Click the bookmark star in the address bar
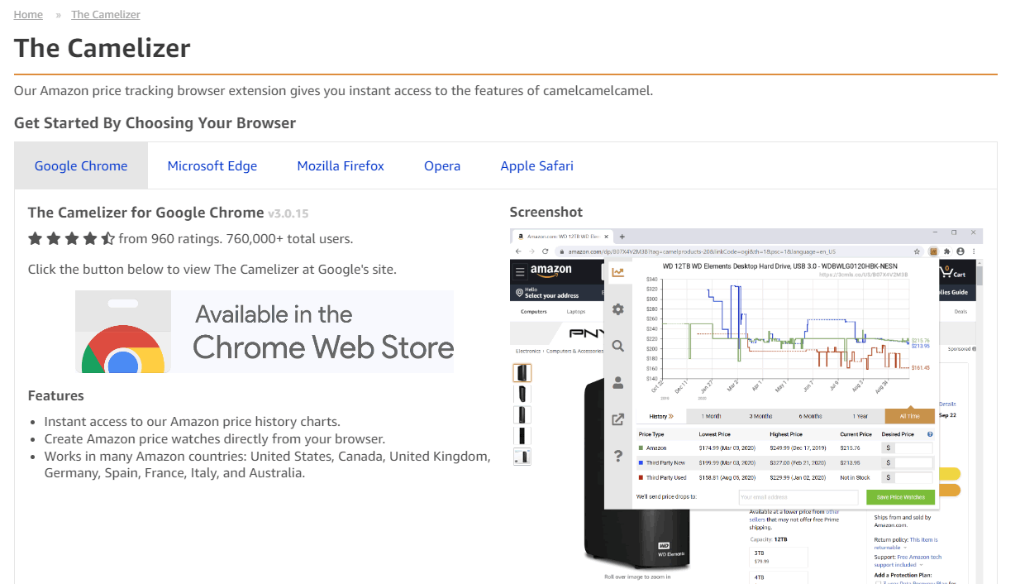The height and width of the screenshot is (584, 1020). pos(917,251)
